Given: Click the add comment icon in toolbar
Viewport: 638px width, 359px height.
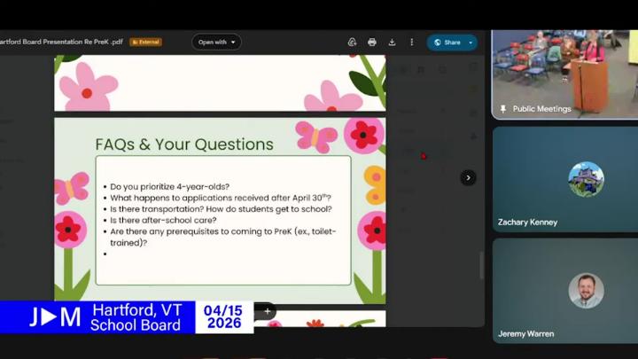Looking at the screenshot, I should [x=352, y=42].
